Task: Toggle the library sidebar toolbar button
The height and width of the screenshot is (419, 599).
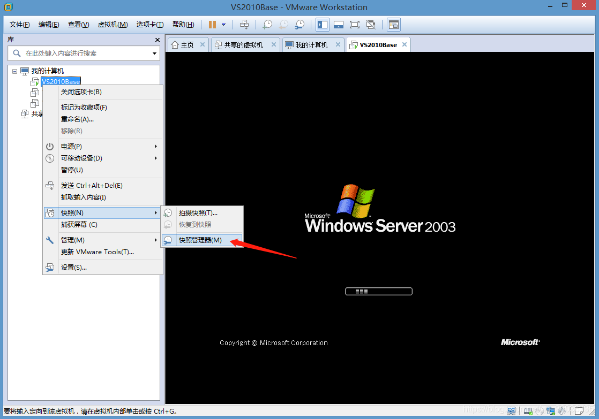Action: pyautogui.click(x=323, y=25)
